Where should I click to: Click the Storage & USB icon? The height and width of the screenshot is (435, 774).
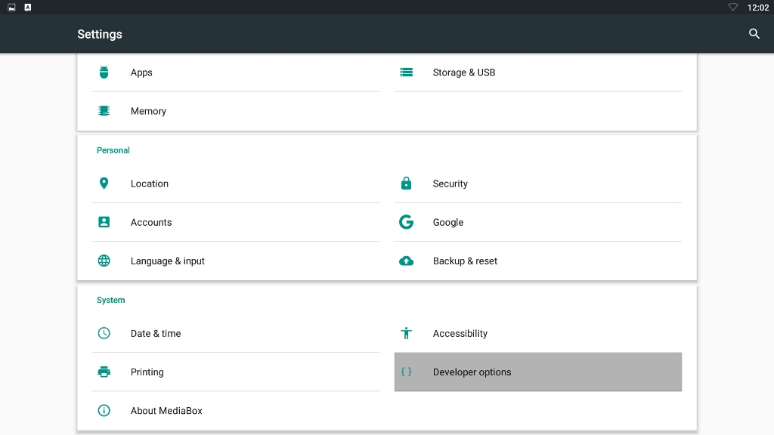(407, 72)
